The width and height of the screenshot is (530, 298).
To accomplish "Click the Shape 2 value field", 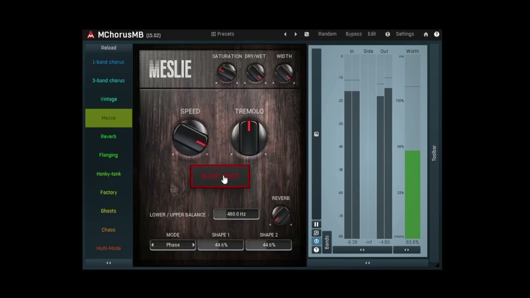I will pos(269,245).
